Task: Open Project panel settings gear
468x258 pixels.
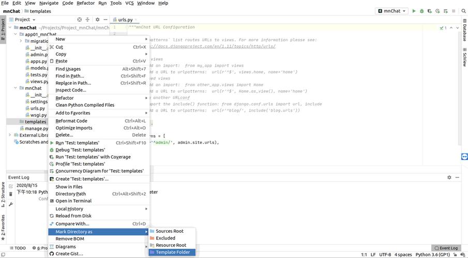Action: coord(97,20)
